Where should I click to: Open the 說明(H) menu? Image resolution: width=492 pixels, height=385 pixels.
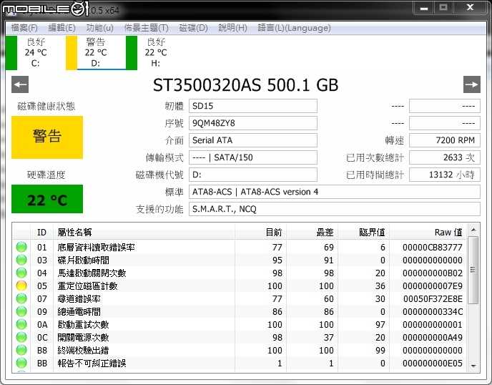pos(232,28)
